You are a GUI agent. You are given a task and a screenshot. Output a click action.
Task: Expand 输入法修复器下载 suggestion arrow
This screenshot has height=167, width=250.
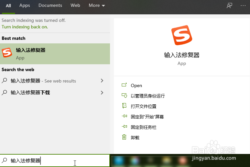click(x=102, y=93)
